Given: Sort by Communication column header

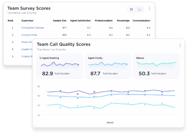Looking at the screenshot, I should coord(141,21).
